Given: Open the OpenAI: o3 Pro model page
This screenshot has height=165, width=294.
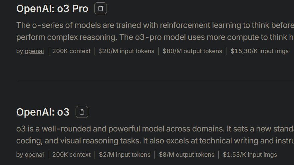Looking at the screenshot, I should click(52, 9).
